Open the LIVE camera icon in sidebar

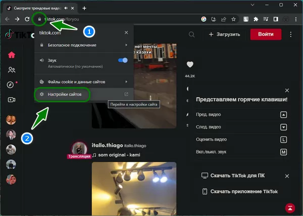coord(11,100)
